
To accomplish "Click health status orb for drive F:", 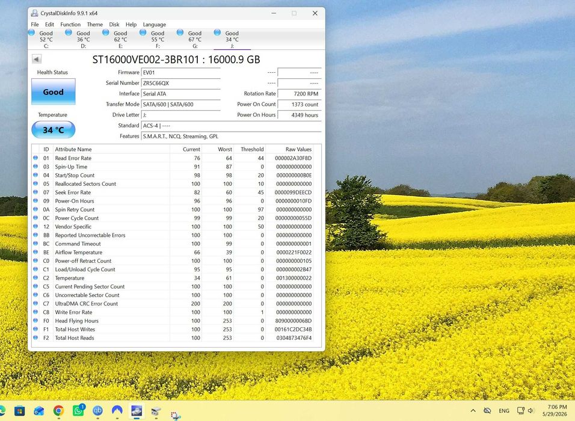I will [x=143, y=32].
